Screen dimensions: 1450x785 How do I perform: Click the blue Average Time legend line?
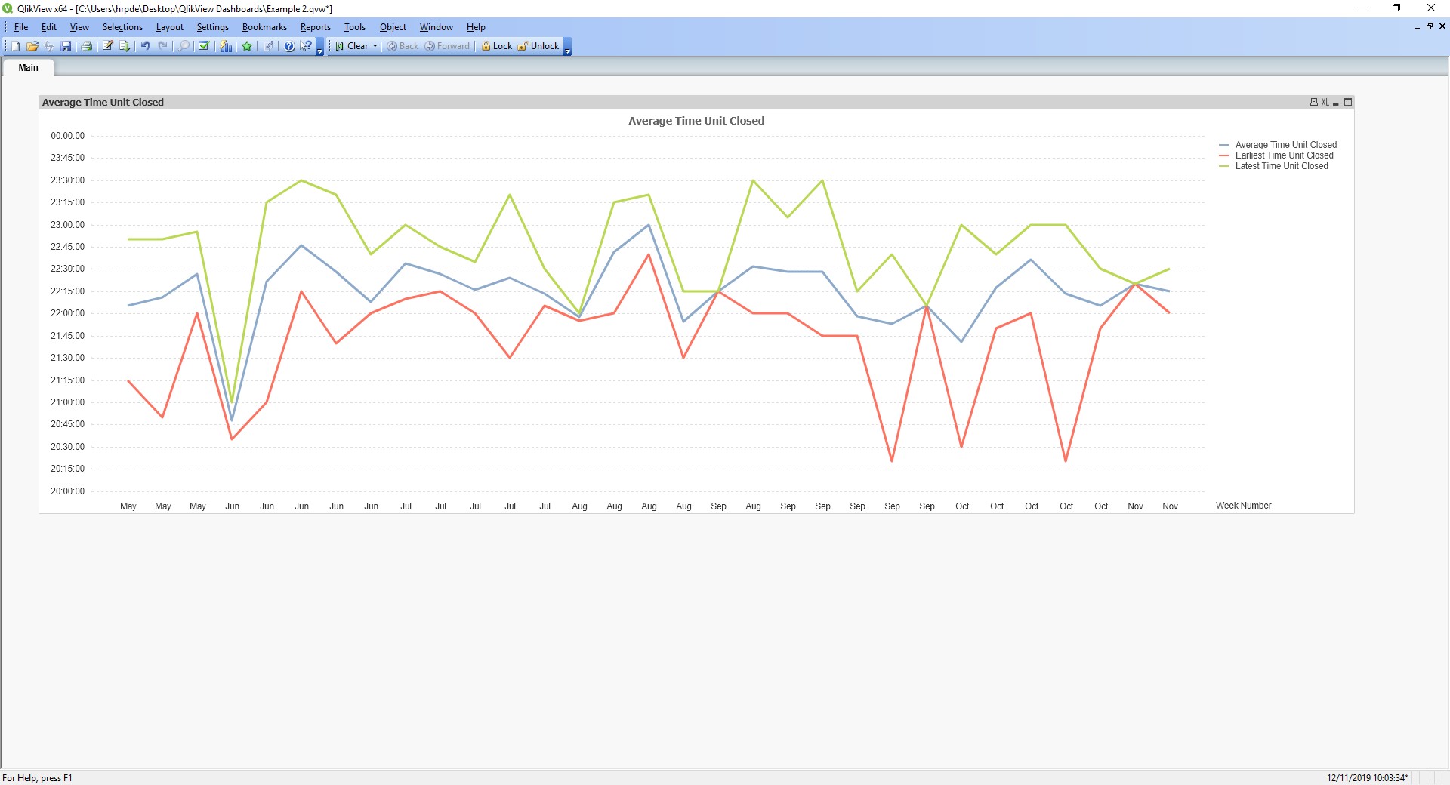[1224, 145]
